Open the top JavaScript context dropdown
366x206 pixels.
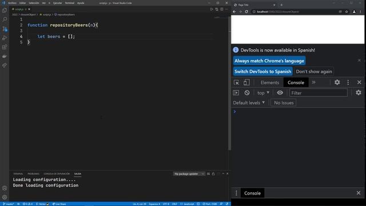click(x=263, y=93)
